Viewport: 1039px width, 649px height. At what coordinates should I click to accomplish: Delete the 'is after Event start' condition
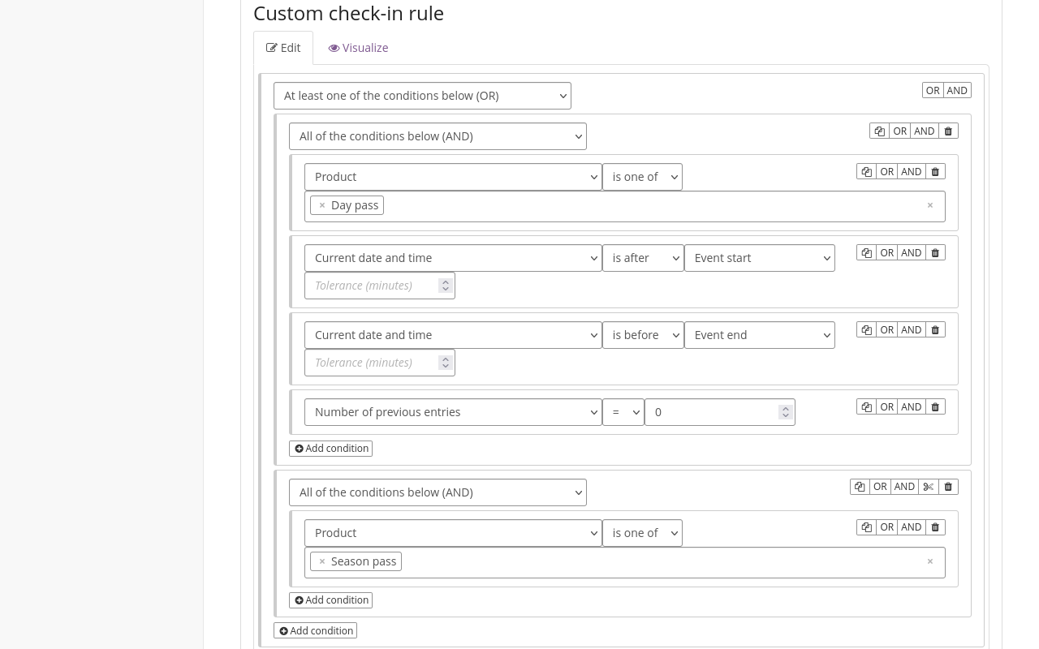click(x=935, y=253)
